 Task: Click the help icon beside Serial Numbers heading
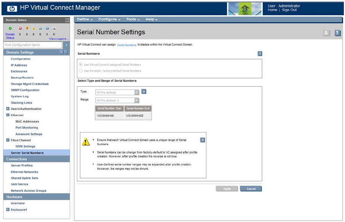click(x=260, y=54)
